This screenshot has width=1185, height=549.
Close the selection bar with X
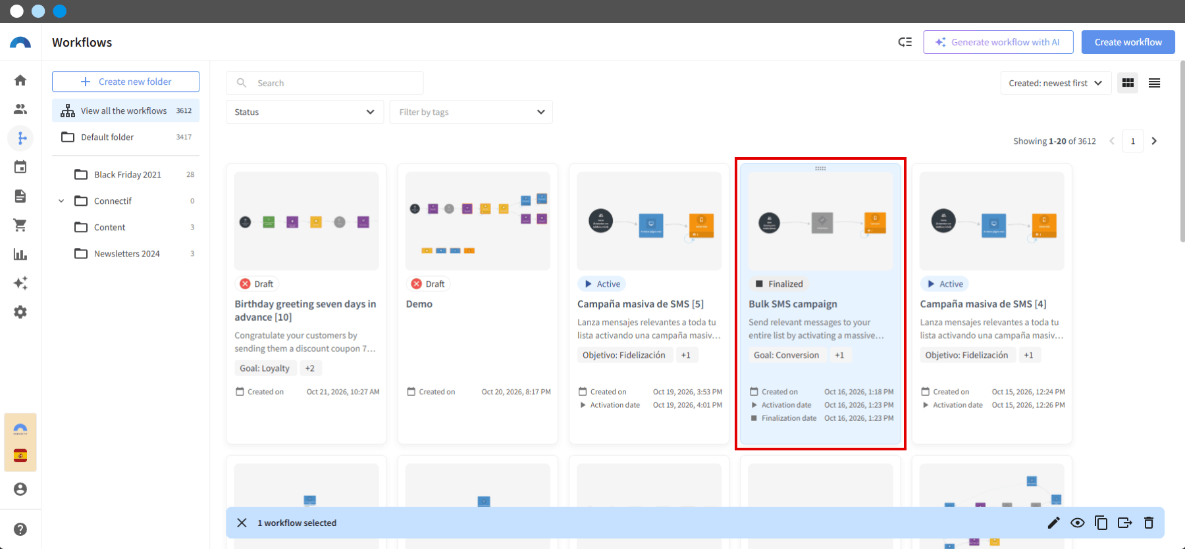242,523
